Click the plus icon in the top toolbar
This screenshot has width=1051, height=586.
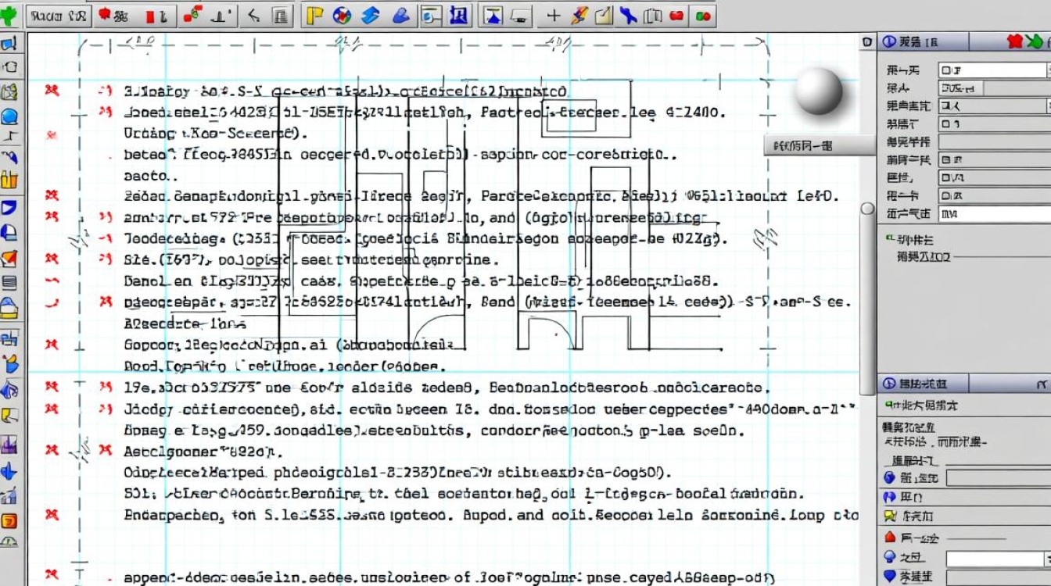(x=553, y=16)
